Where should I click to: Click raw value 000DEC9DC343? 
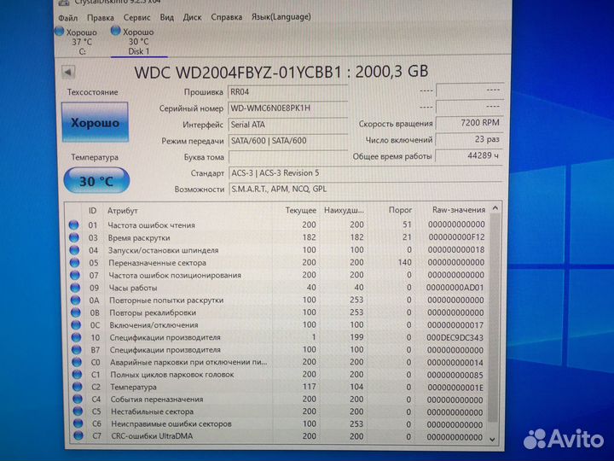(455, 337)
